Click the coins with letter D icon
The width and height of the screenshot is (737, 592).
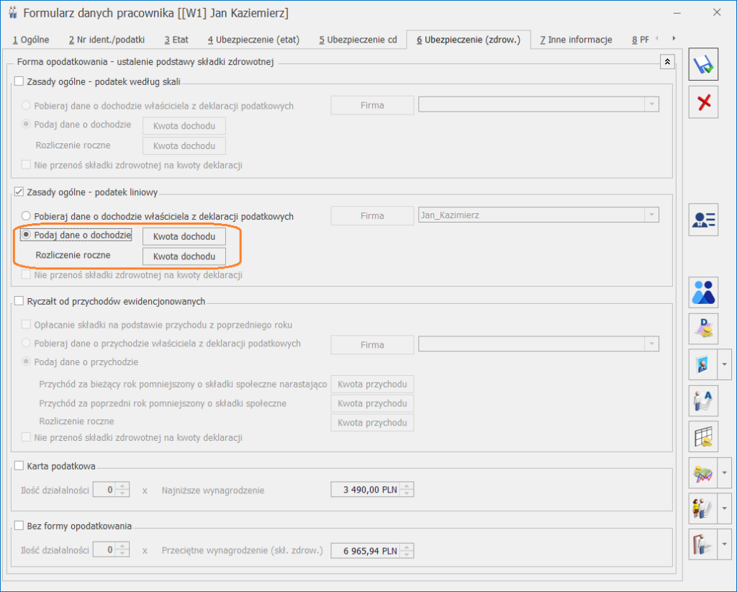point(704,328)
